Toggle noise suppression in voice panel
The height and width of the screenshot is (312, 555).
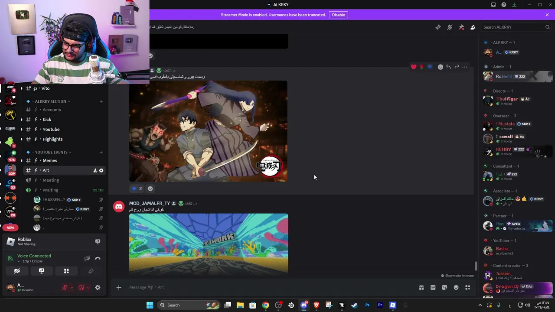click(87, 258)
